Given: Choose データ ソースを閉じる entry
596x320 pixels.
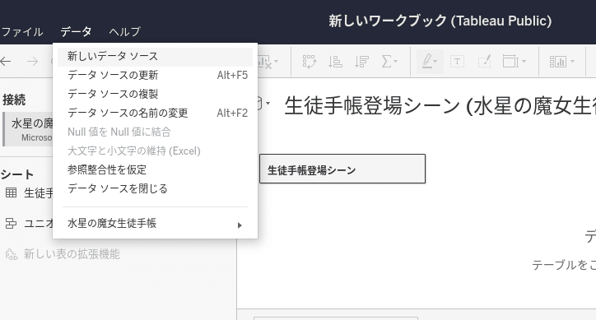Looking at the screenshot, I should pos(155,189).
